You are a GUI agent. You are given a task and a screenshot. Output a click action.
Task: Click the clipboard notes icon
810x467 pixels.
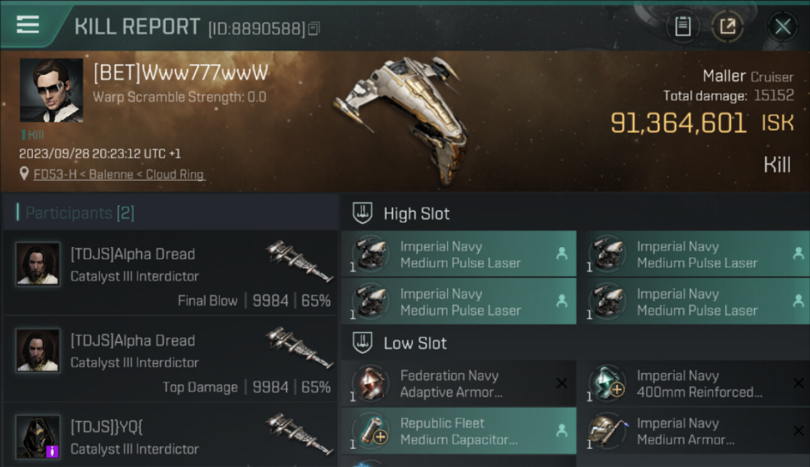point(683,26)
